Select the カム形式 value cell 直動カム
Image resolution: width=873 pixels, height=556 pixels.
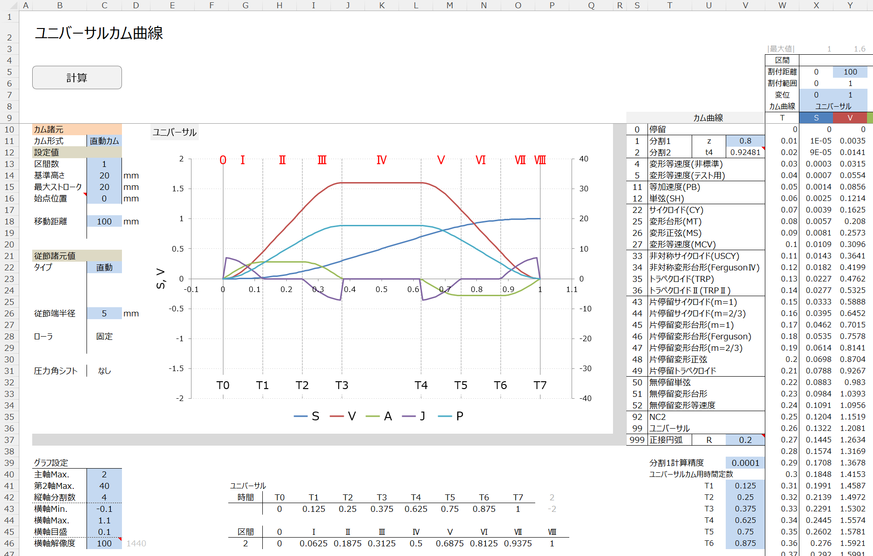coord(104,141)
